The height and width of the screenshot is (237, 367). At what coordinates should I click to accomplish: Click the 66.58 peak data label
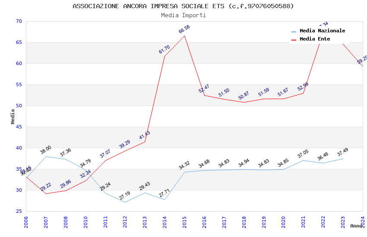pyautogui.click(x=184, y=29)
